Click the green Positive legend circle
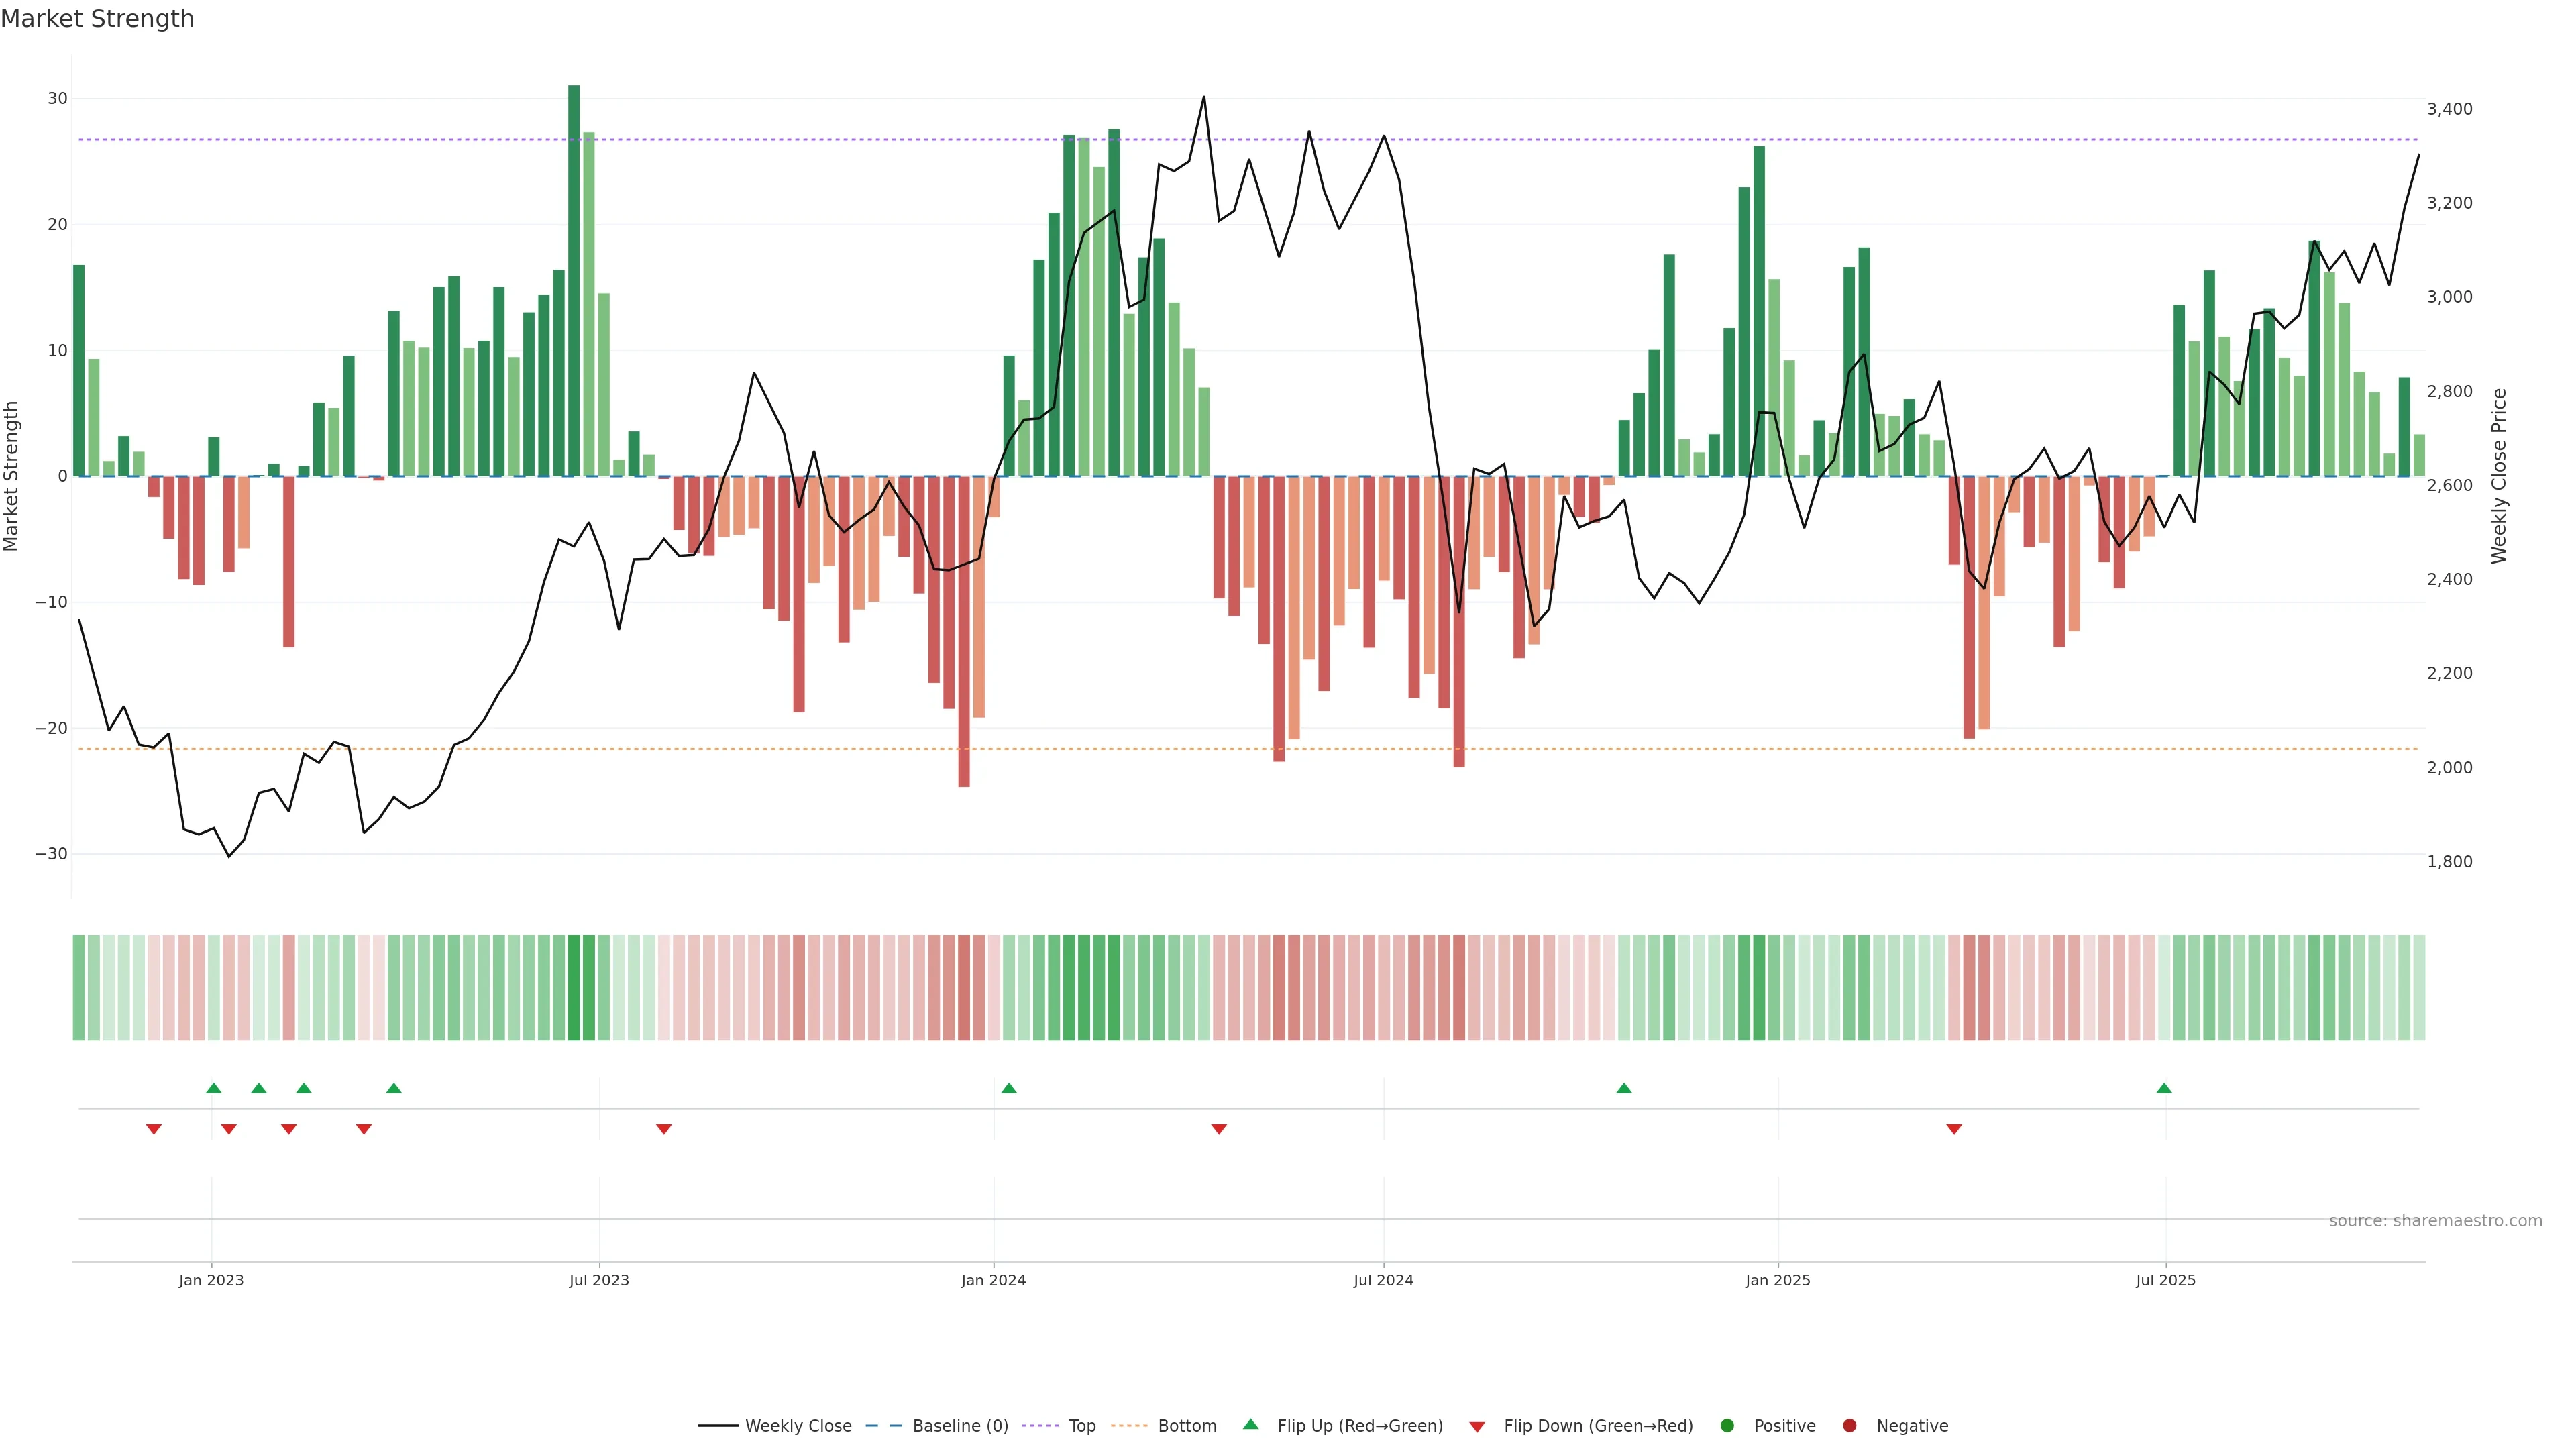This screenshot has width=2576, height=1449. pyautogui.click(x=1727, y=1426)
